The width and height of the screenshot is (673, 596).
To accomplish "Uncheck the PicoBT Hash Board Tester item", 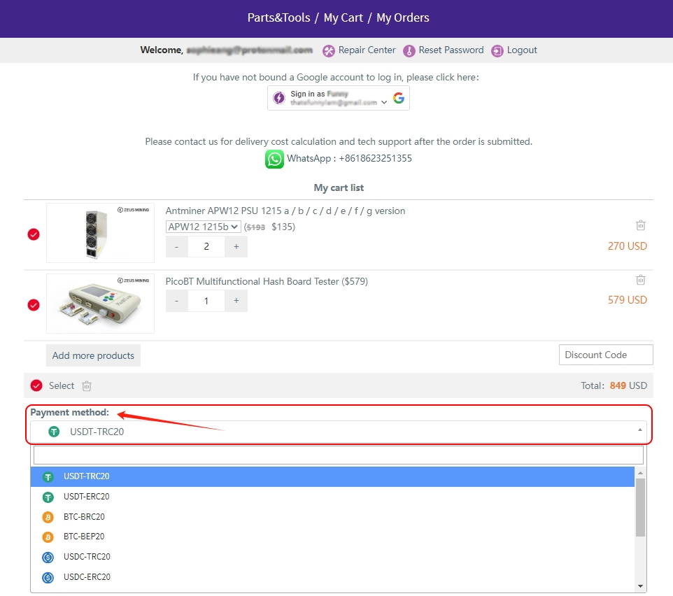I will [34, 305].
